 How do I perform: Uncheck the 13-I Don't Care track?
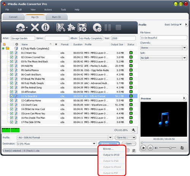coord(11,105)
